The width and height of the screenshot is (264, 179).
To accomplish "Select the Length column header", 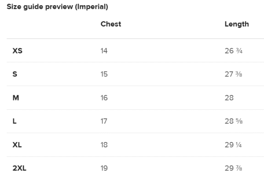I will pyautogui.click(x=237, y=24).
